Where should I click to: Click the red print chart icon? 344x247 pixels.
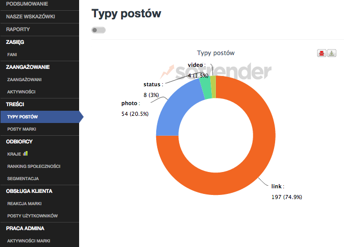pos(322,53)
